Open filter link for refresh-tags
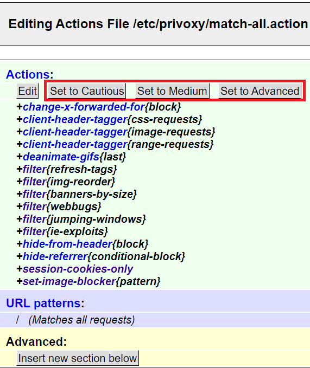The height and width of the screenshot is (368, 310). coord(35,169)
